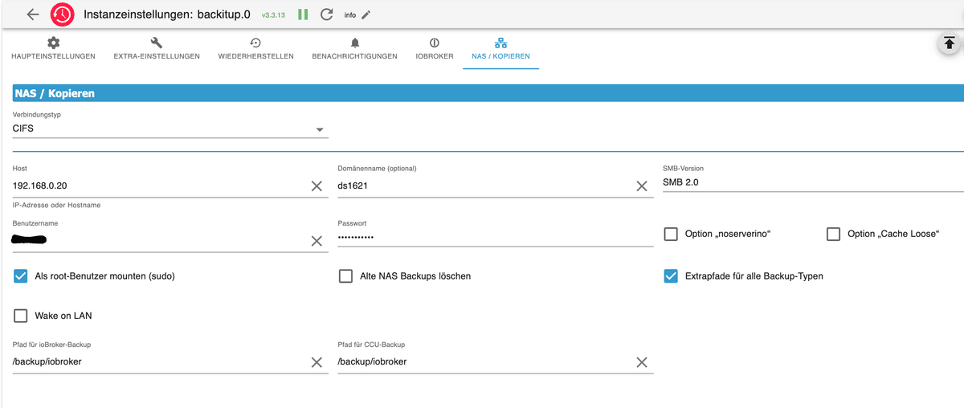Go to the Benachrichtigungen tab

click(354, 48)
